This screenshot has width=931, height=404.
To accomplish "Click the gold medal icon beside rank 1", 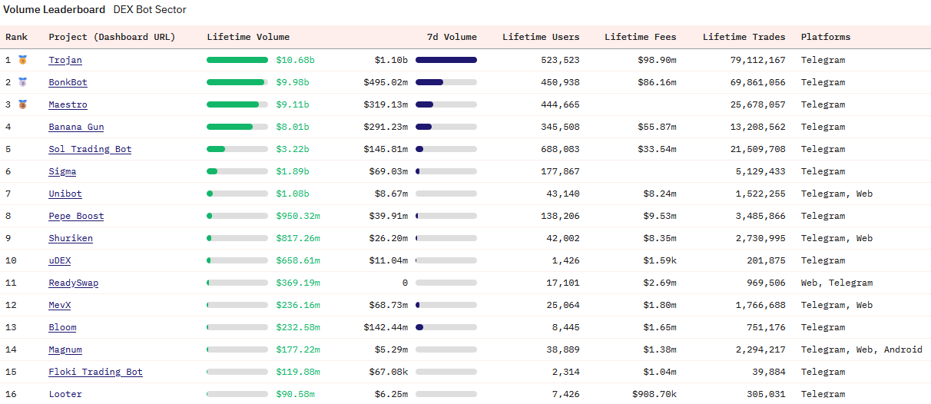I will point(23,60).
